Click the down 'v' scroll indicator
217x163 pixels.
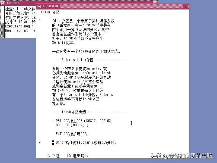[x=40, y=142]
